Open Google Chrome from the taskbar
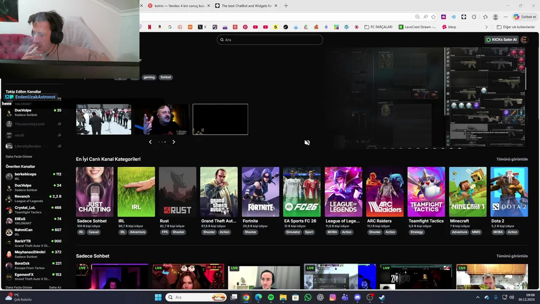 pyautogui.click(x=246, y=297)
